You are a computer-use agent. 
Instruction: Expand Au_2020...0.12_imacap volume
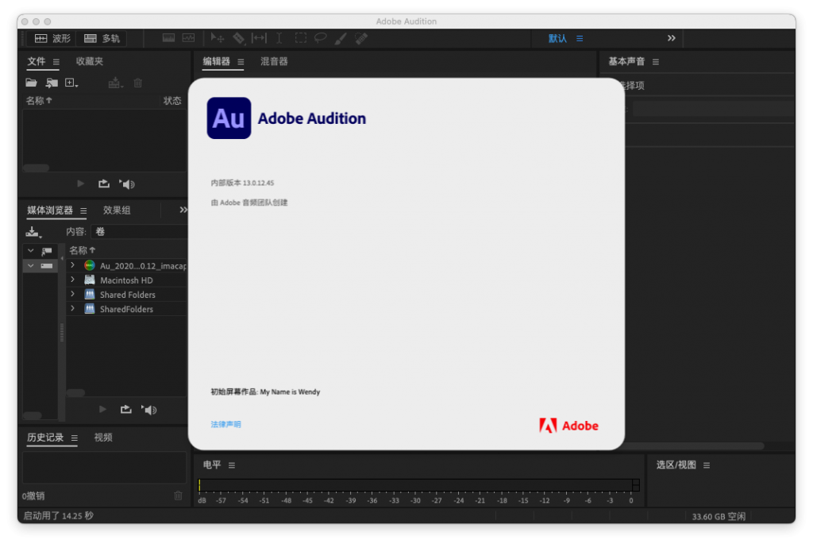tap(72, 265)
